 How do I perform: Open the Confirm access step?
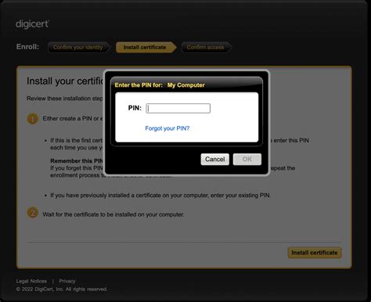click(206, 47)
